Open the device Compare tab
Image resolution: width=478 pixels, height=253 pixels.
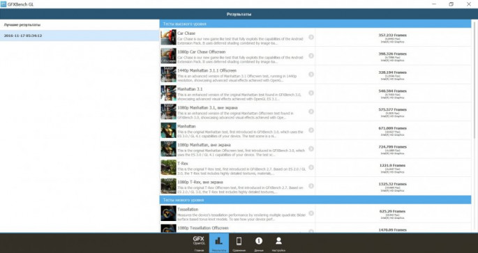239,243
